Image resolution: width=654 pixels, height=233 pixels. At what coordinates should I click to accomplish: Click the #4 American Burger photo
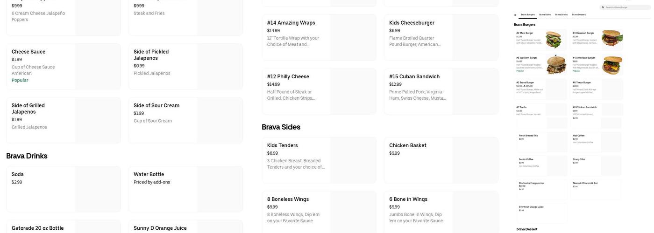612,65
